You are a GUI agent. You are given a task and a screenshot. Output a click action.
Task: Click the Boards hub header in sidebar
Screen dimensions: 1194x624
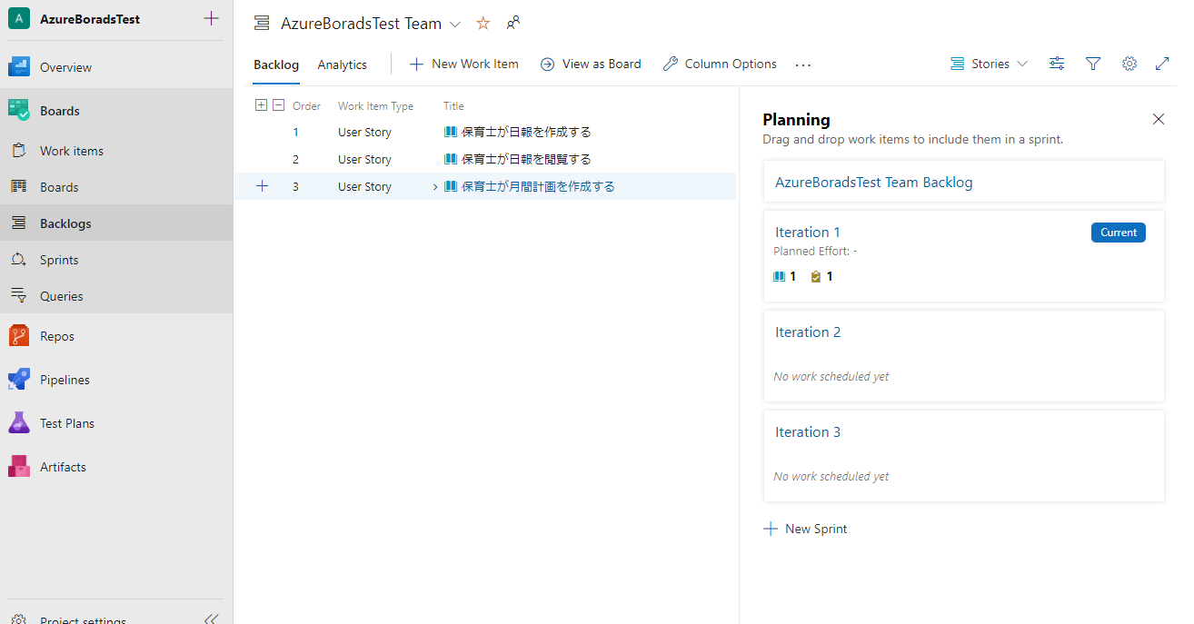[60, 111]
